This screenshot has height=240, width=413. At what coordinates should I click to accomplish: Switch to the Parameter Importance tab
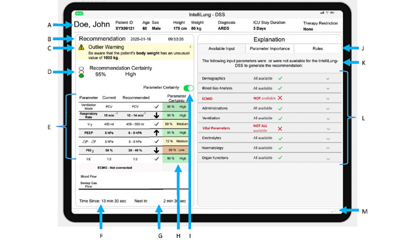click(x=269, y=49)
